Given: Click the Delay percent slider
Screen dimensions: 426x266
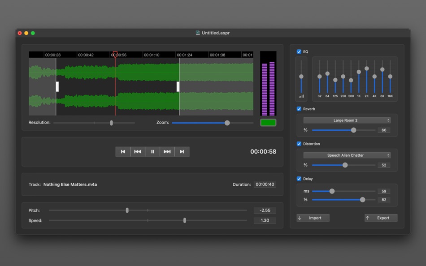Looking at the screenshot, I should [343, 200].
